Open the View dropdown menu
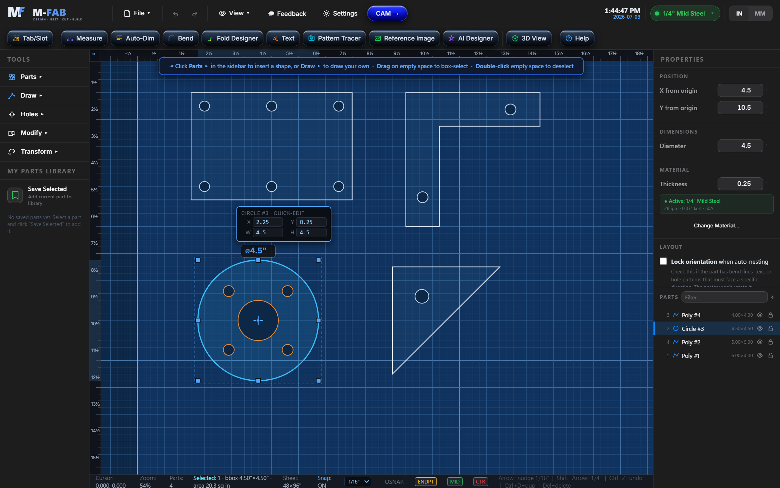The width and height of the screenshot is (780, 488). click(234, 13)
